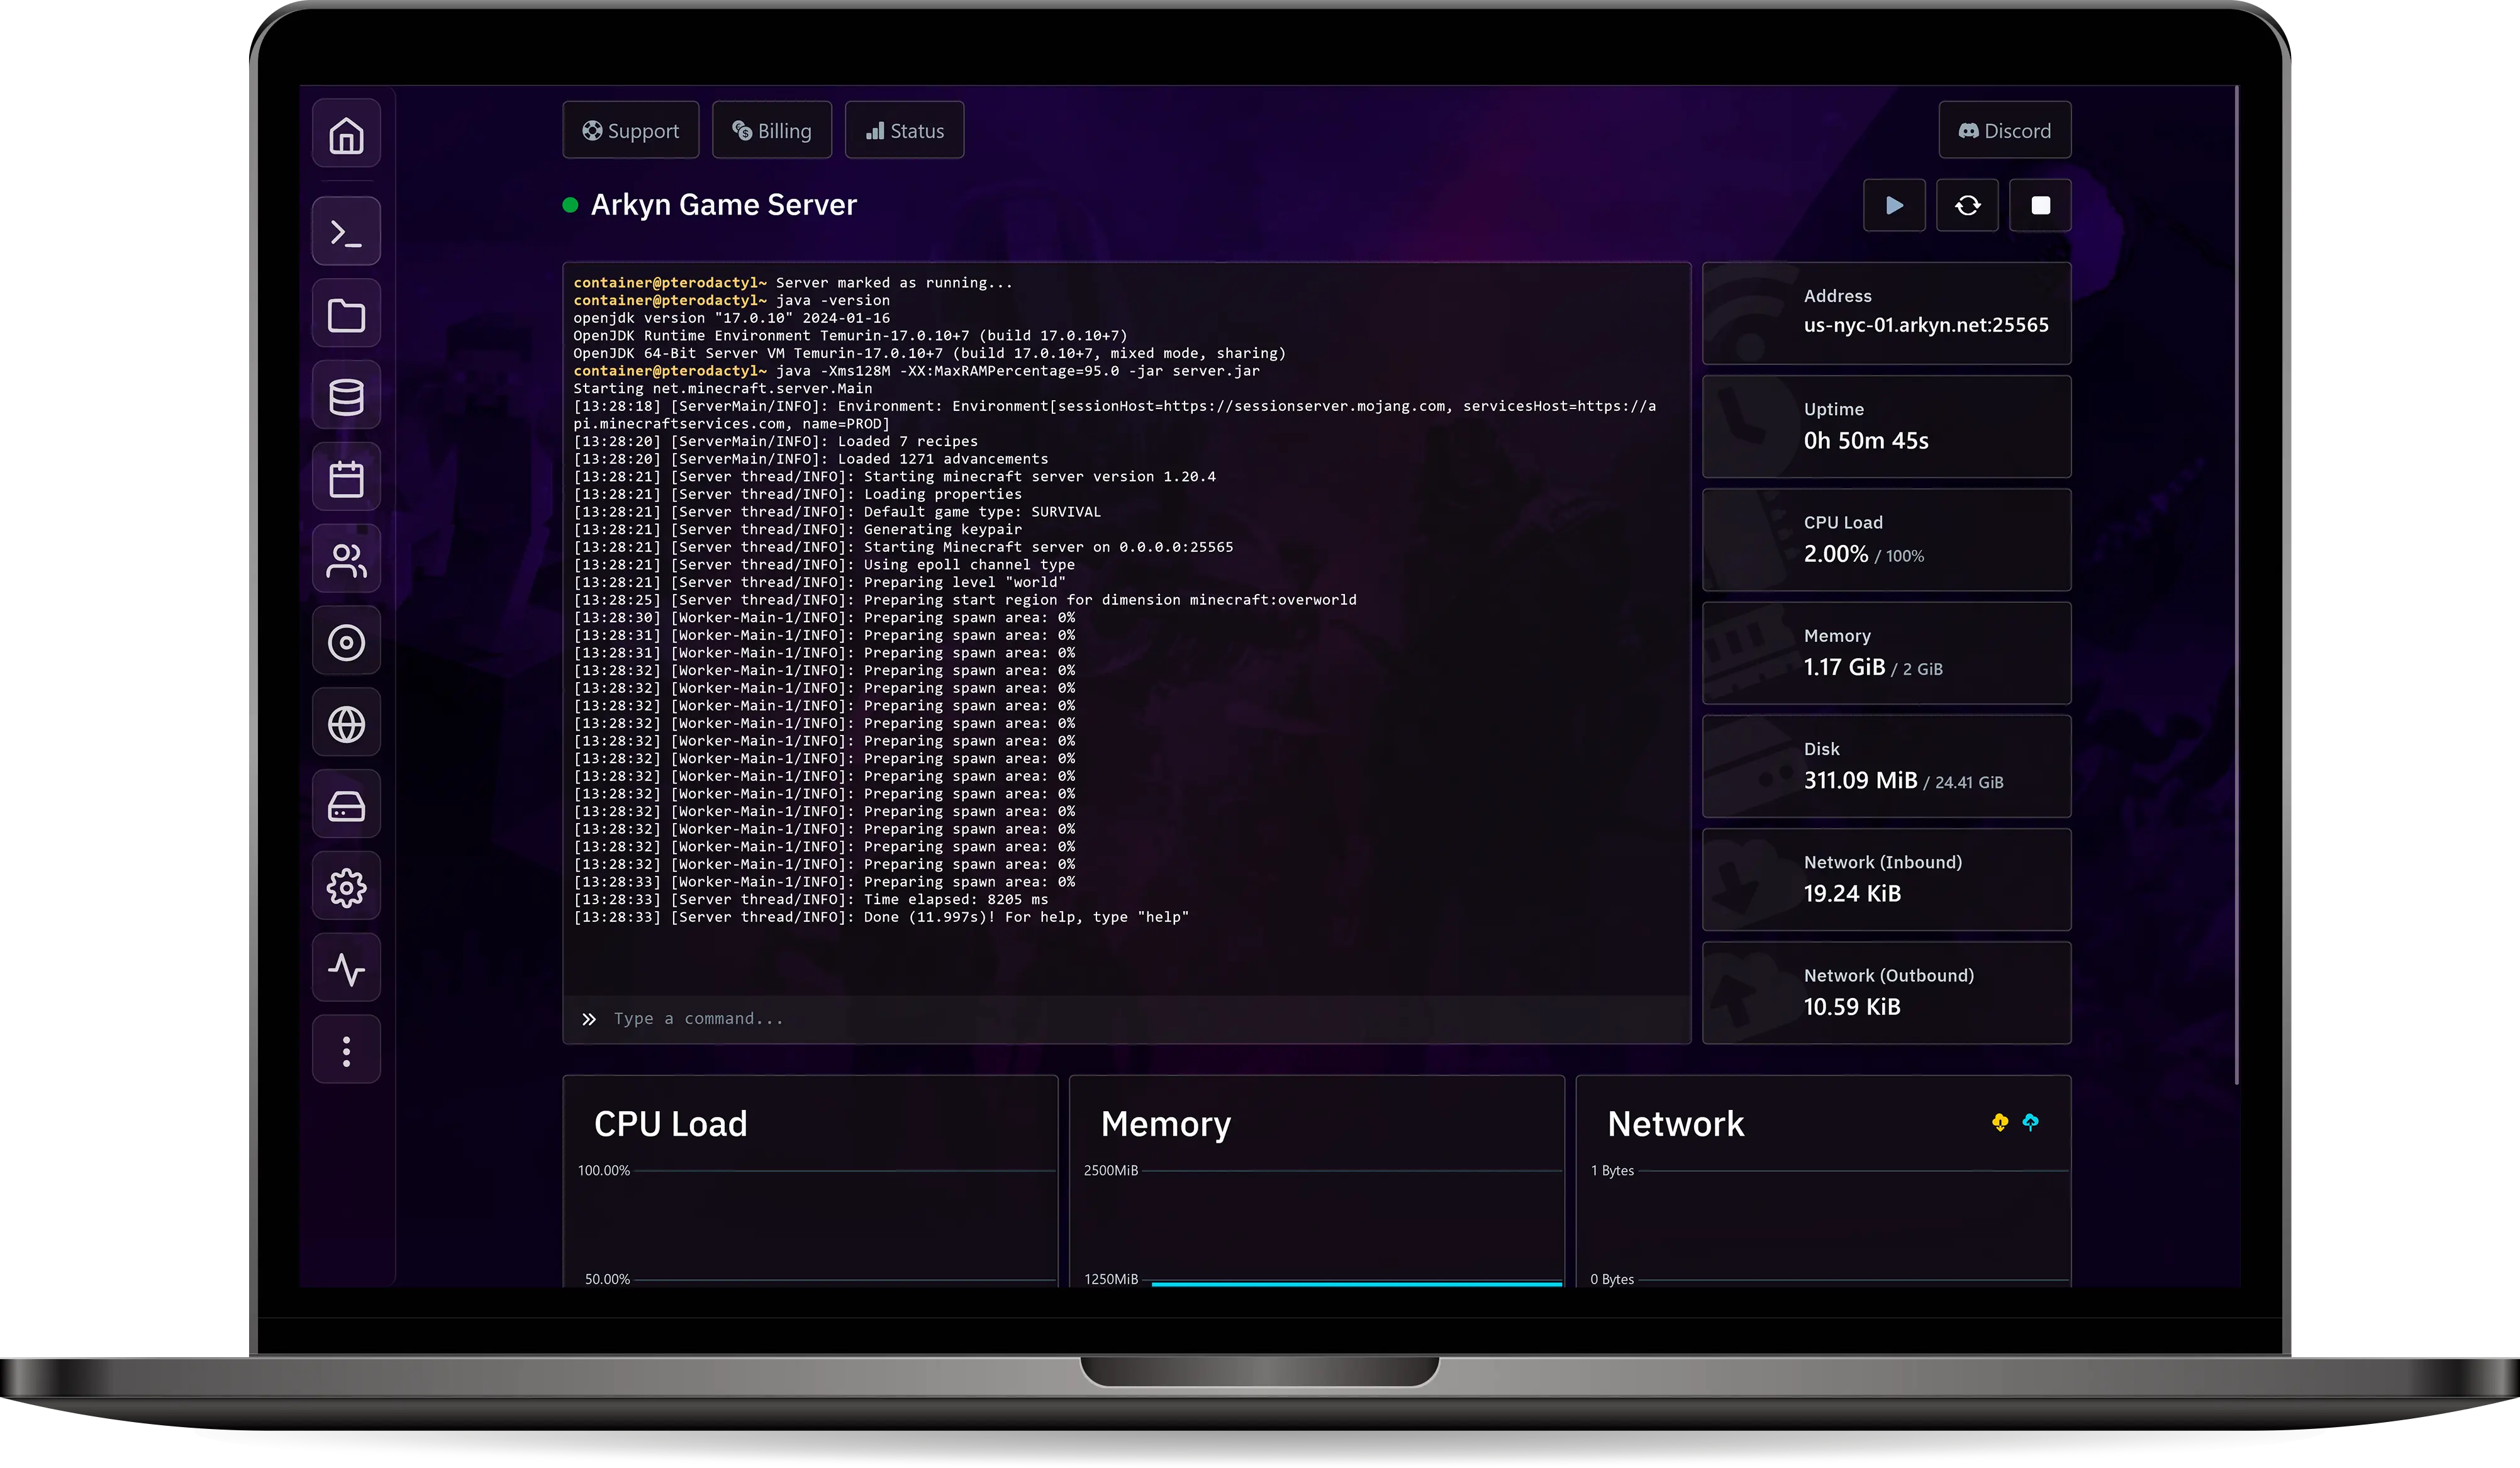Open the Activity pulse sidebar icon
This screenshot has height=1468, width=2520.
[x=346, y=968]
